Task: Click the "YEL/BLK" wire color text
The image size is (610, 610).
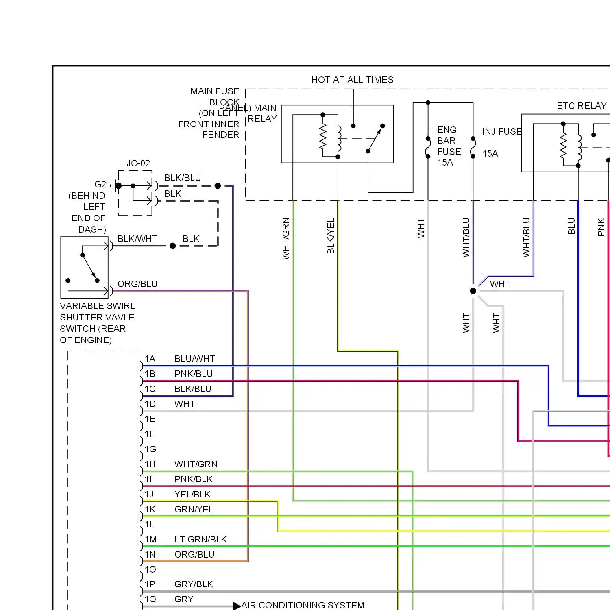Action: tap(192, 494)
